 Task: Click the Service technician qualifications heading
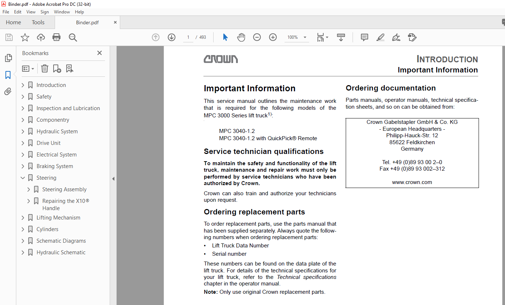coord(264,151)
